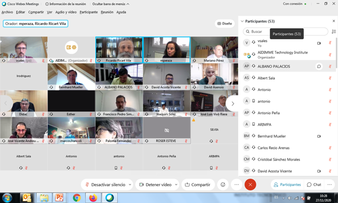Click the sort participants list icon
338x203 pixels.
pos(333,31)
